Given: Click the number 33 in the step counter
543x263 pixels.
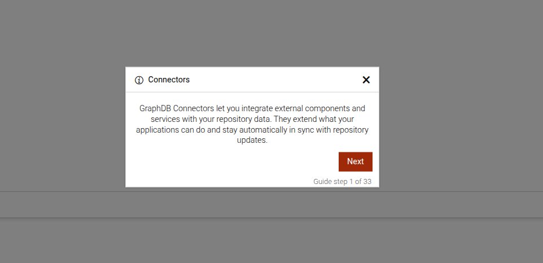Looking at the screenshot, I should click(x=367, y=182).
